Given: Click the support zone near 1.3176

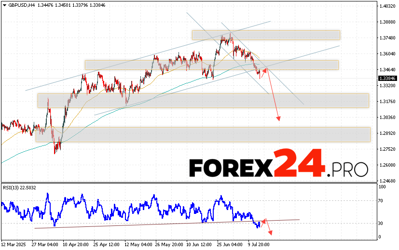Looking at the screenshot, I should click(x=203, y=100).
